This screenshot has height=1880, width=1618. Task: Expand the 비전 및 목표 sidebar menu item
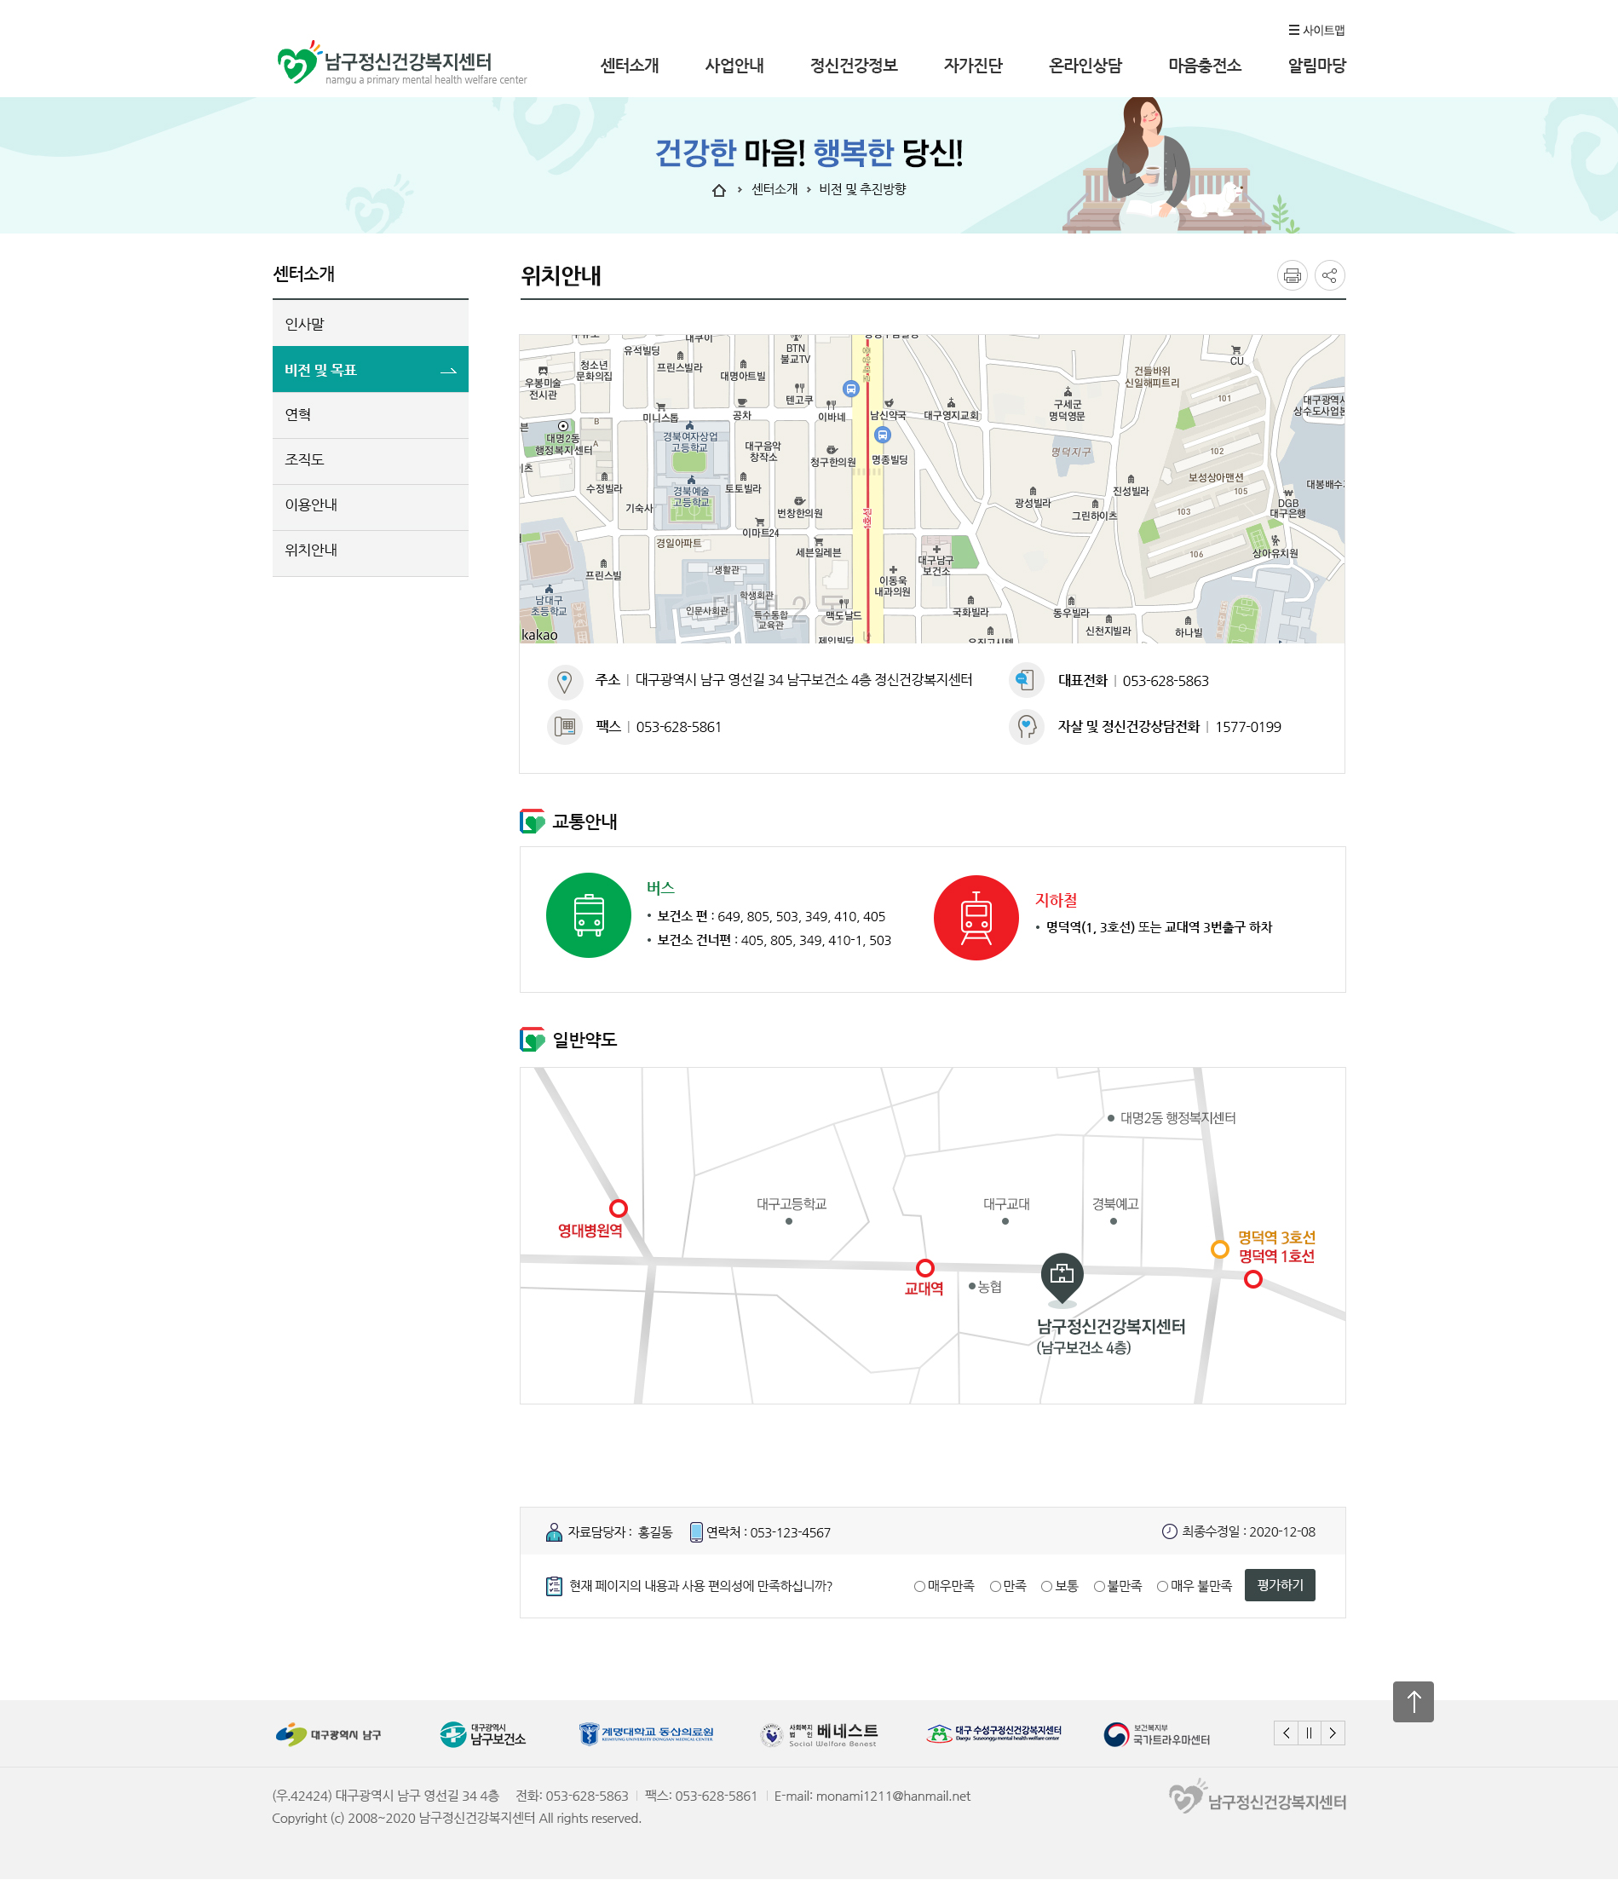(370, 368)
